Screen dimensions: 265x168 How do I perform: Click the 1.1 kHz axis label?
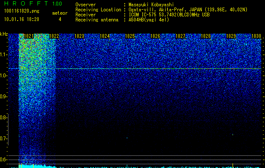click(x=3, y=55)
